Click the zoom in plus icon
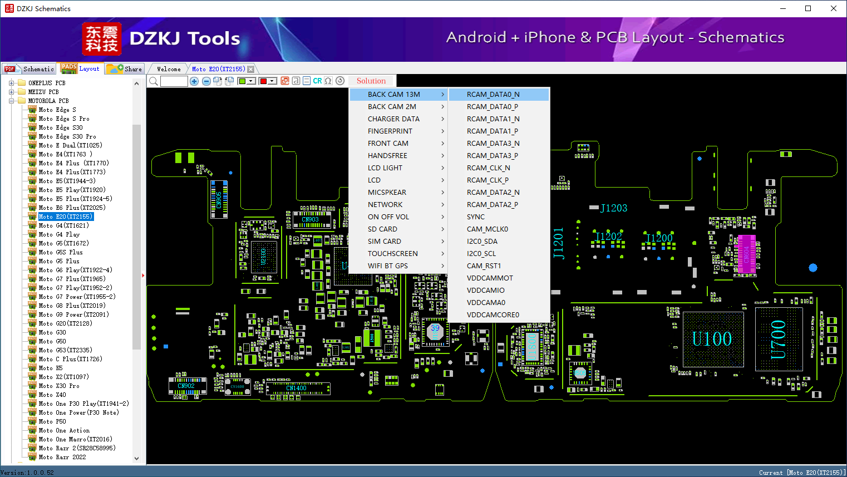 click(x=194, y=81)
